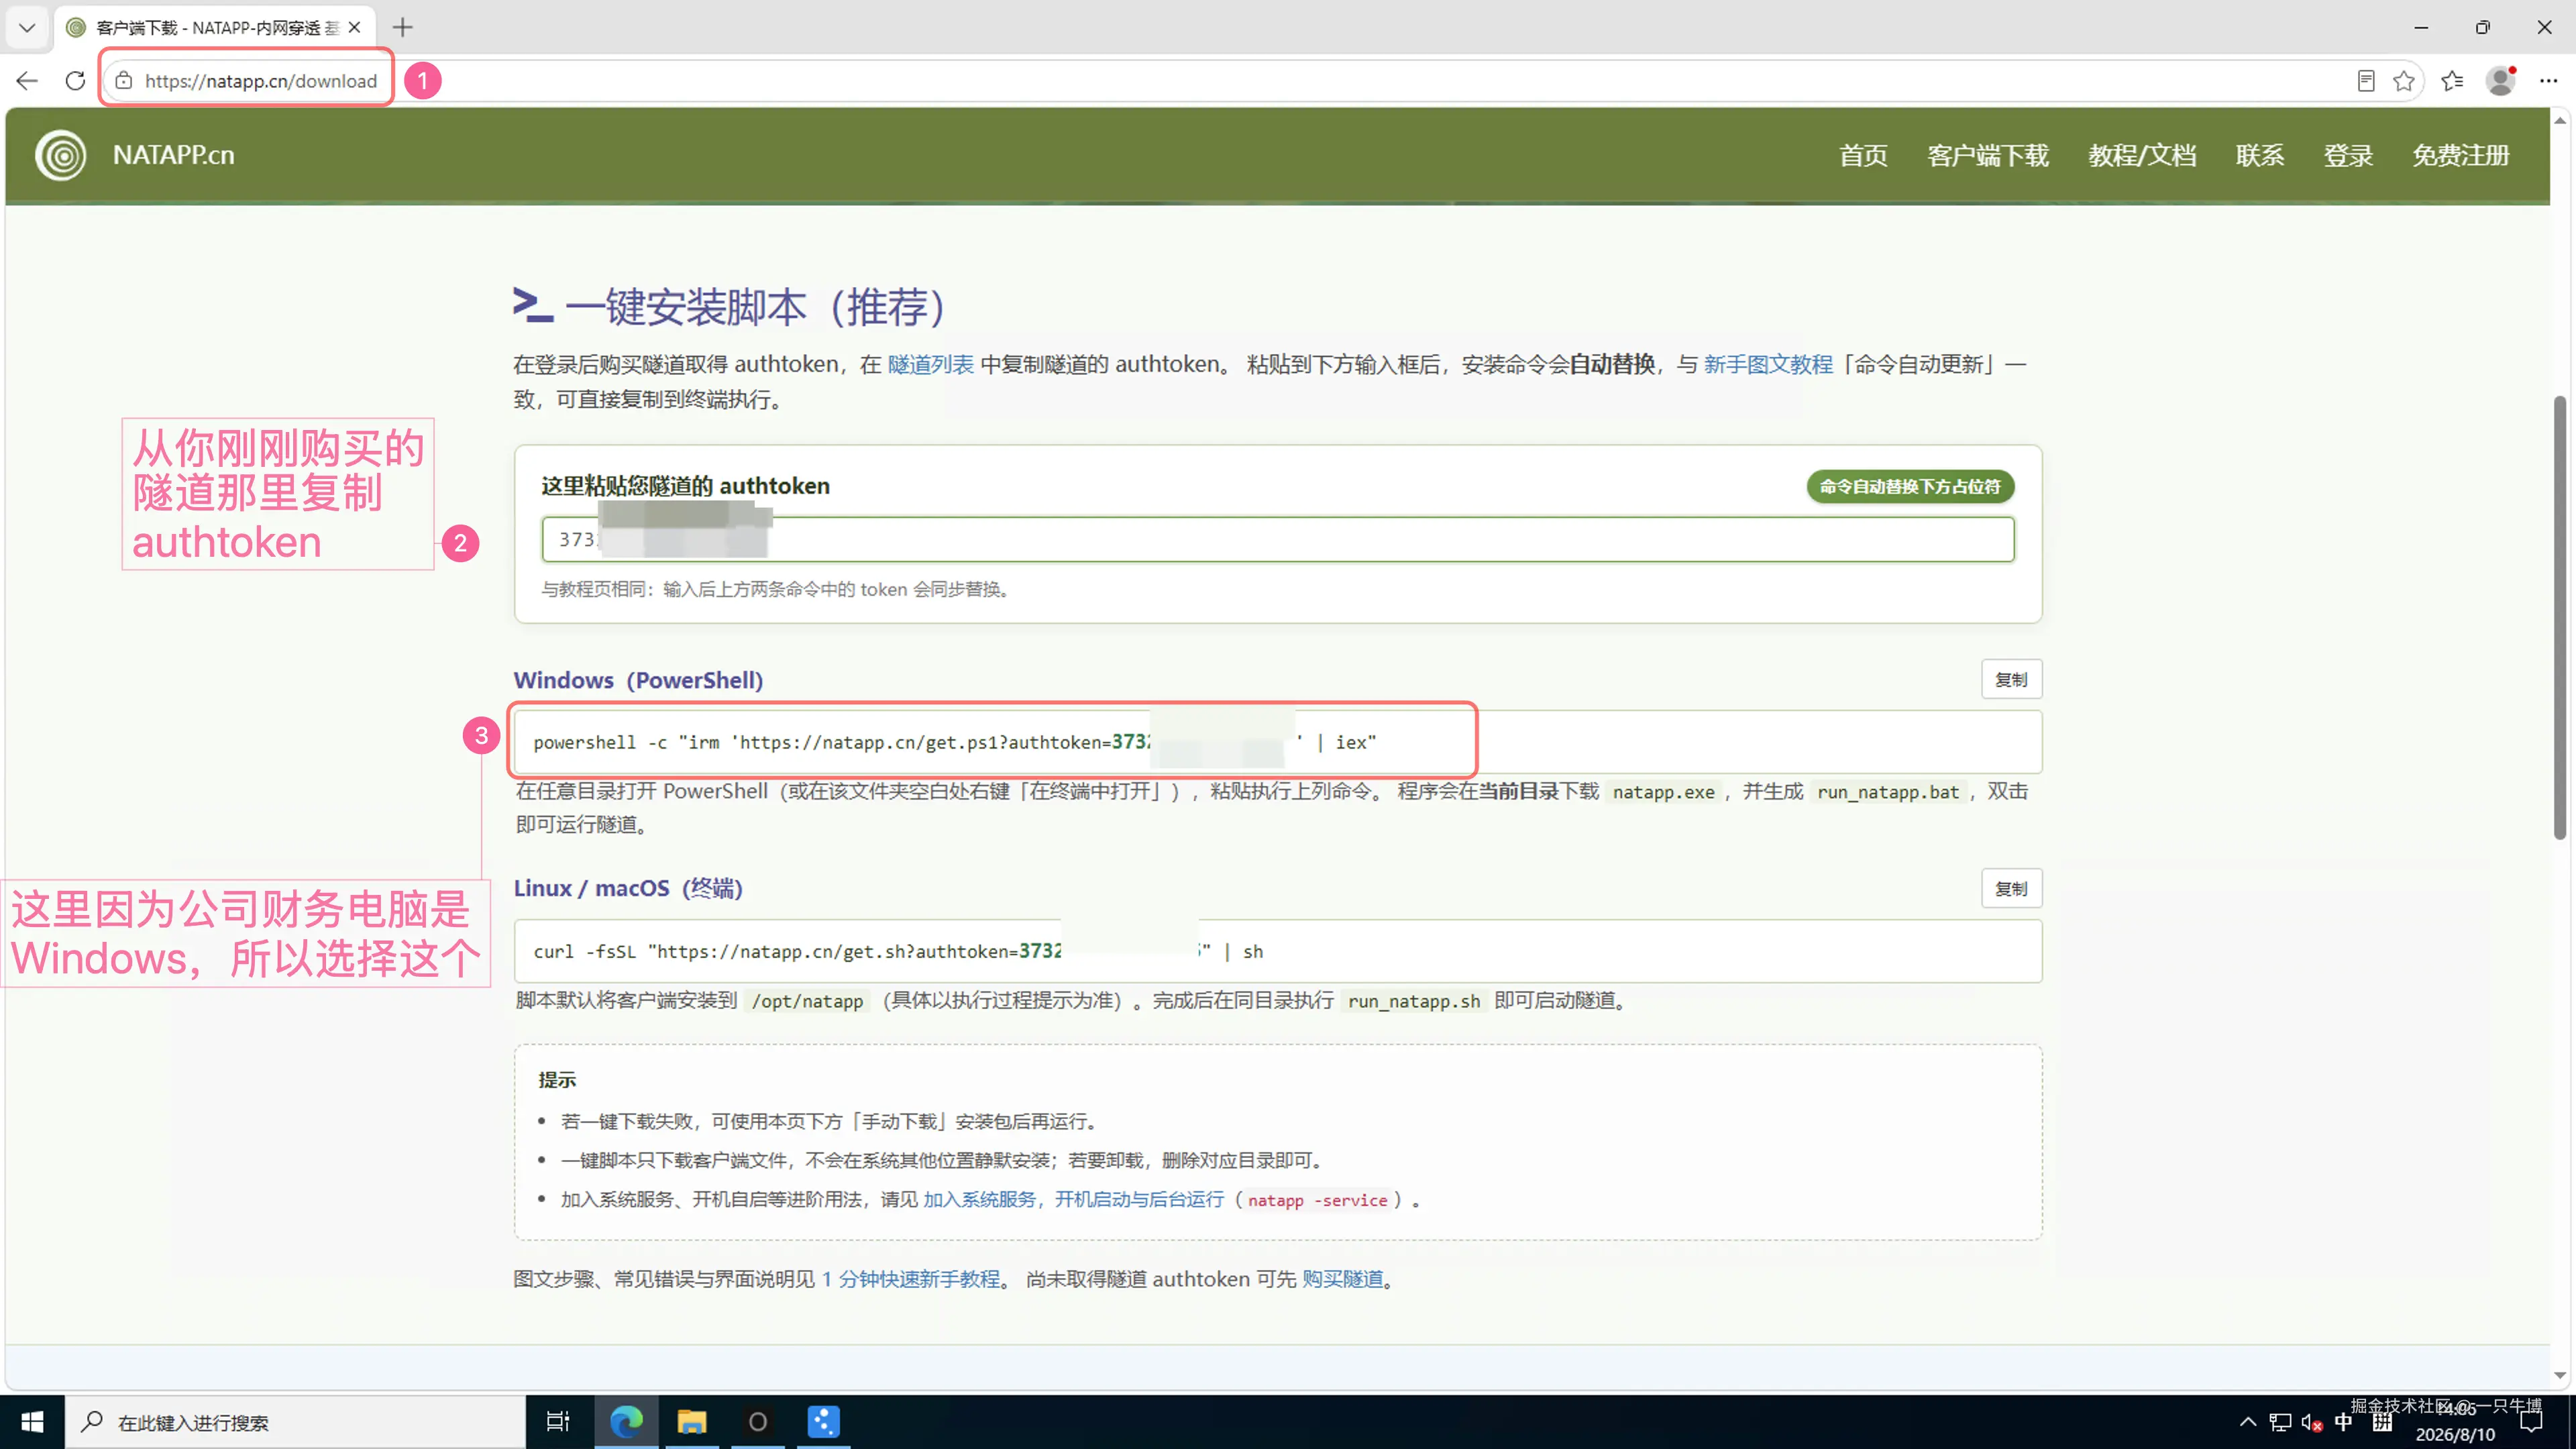Click the Linux / macOS (终端) heading
Screen dimensions: 2576x1449
628,888
